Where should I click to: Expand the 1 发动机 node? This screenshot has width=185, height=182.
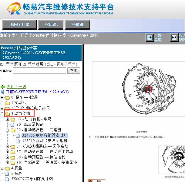click(x=2, y=103)
